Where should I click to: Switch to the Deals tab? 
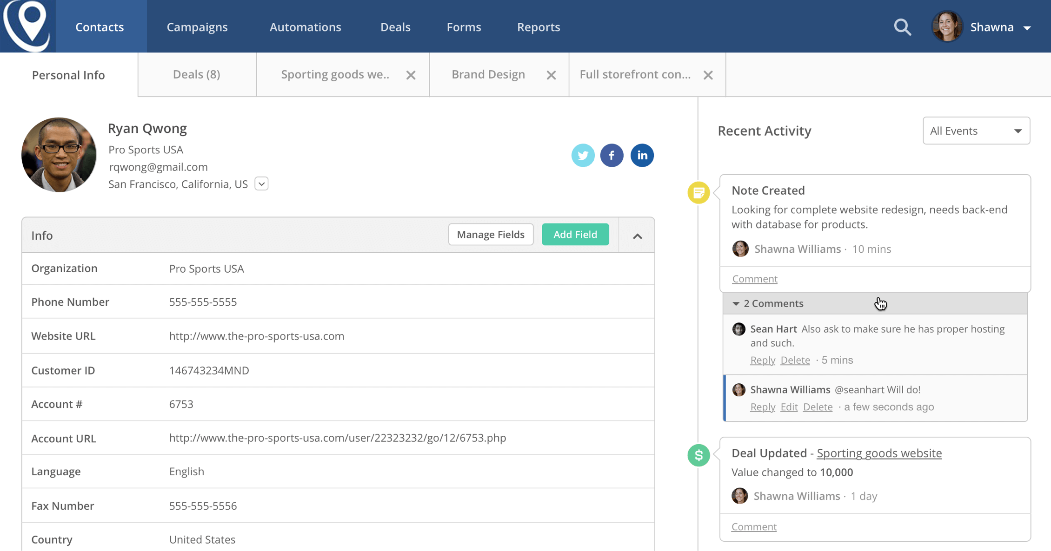pos(197,74)
